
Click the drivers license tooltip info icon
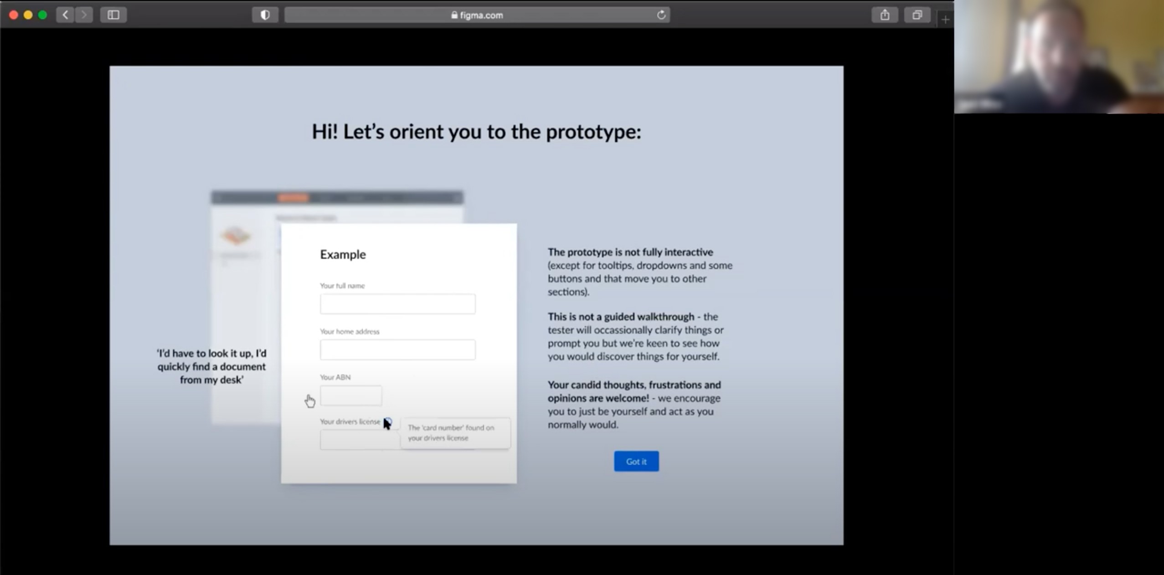(388, 421)
